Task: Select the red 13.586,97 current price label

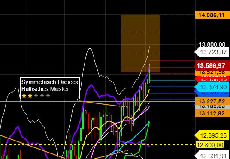Action: coord(212,66)
